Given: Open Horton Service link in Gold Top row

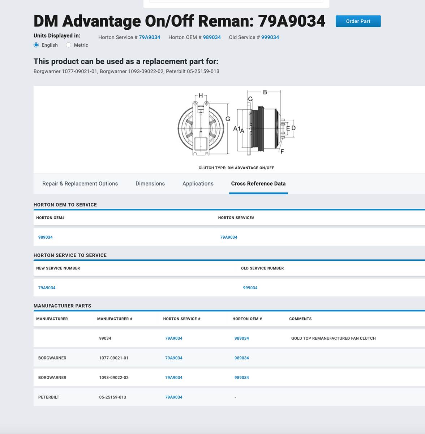Looking at the screenshot, I should point(173,339).
